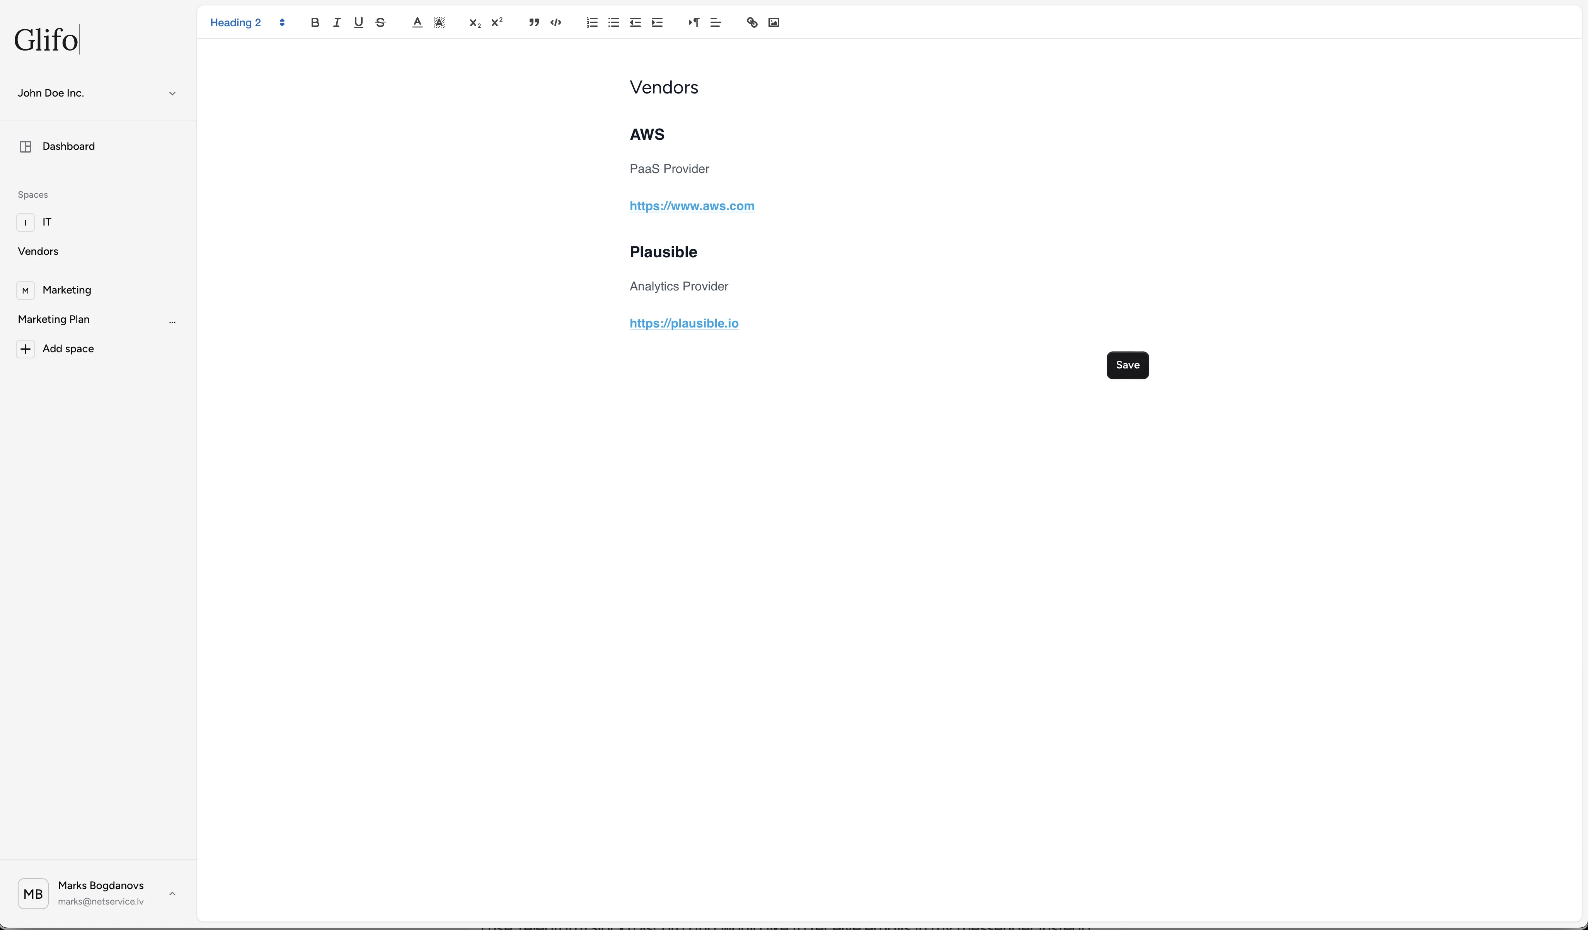The width and height of the screenshot is (1588, 930).
Task: Apply subscript formatting
Action: (475, 23)
